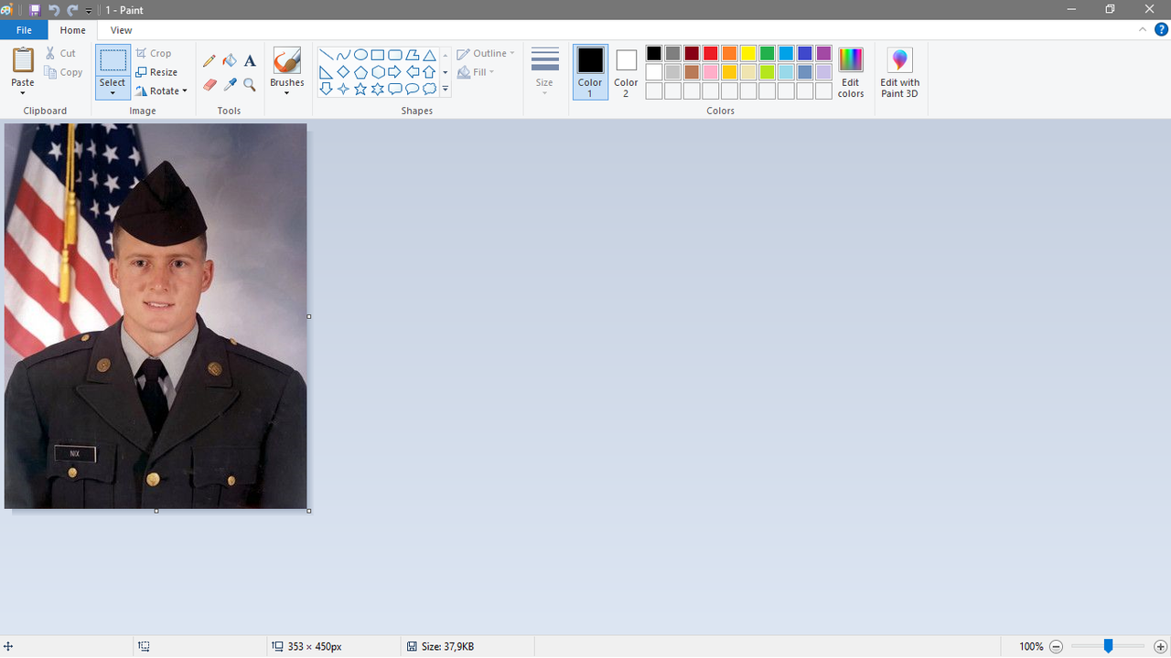Image resolution: width=1171 pixels, height=658 pixels.
Task: Choose the Right arrow shape
Action: [395, 72]
